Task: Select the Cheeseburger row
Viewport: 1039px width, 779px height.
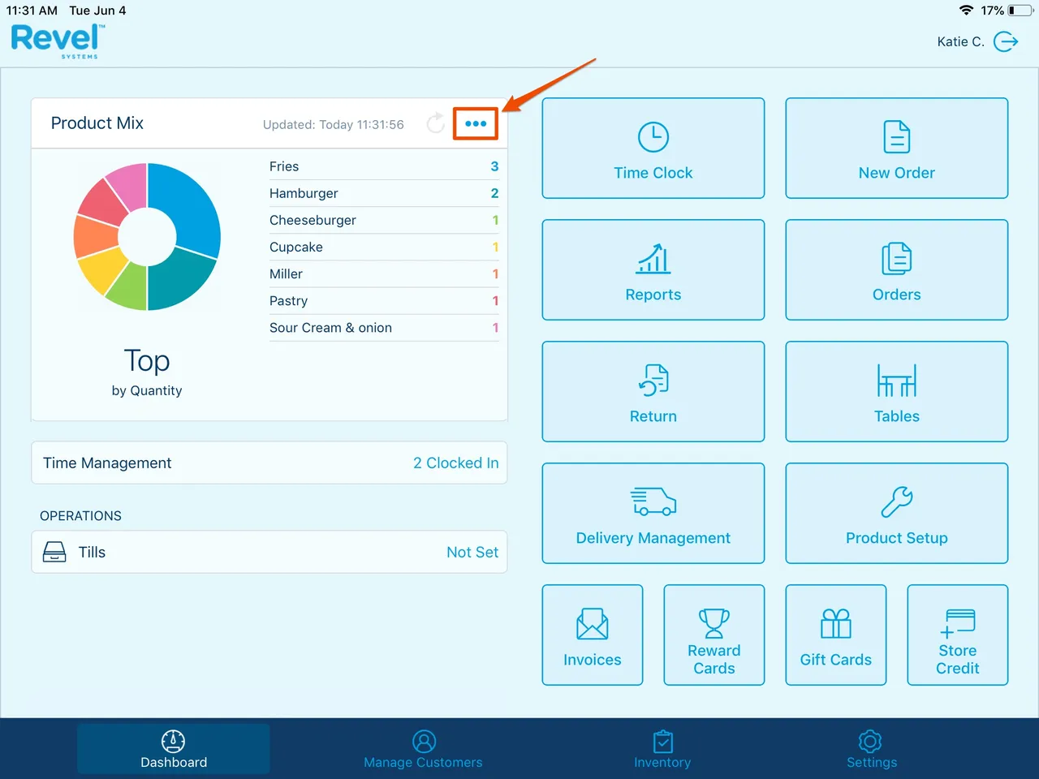Action: (x=384, y=220)
